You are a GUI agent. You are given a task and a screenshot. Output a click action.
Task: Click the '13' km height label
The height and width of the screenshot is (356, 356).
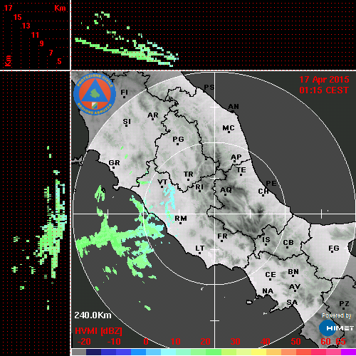[x=26, y=26]
